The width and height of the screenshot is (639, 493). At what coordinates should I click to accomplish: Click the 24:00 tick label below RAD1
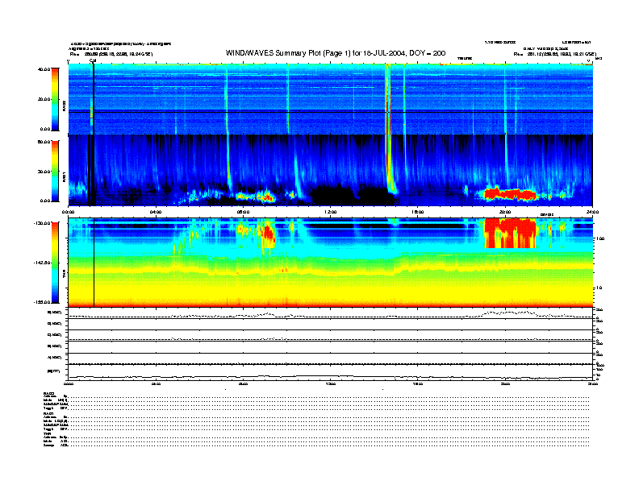(x=591, y=211)
